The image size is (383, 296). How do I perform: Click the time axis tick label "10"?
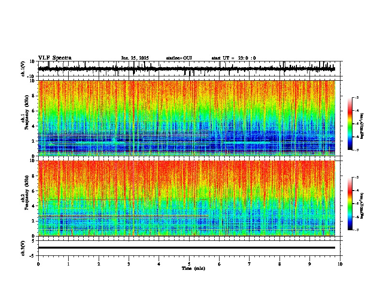click(340, 264)
